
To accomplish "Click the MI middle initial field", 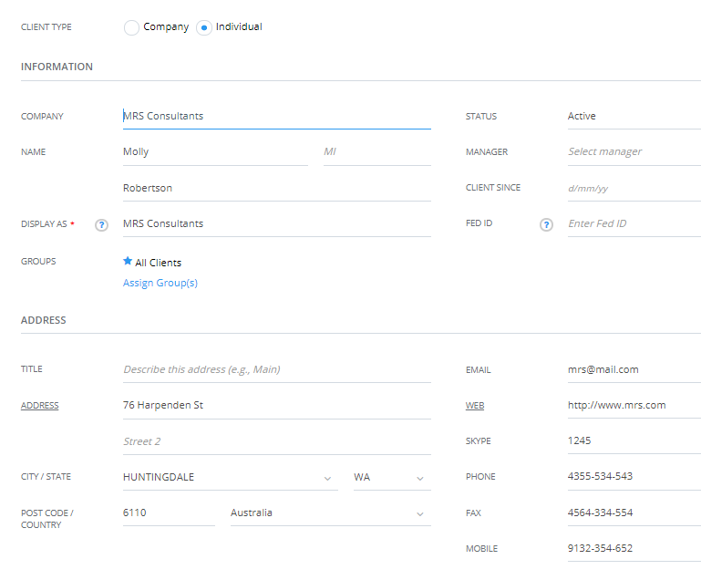I will pos(376,152).
